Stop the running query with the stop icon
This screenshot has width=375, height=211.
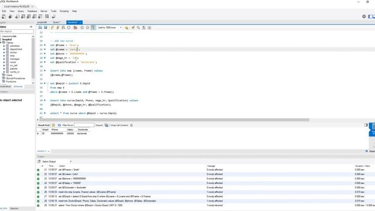pos(69,28)
